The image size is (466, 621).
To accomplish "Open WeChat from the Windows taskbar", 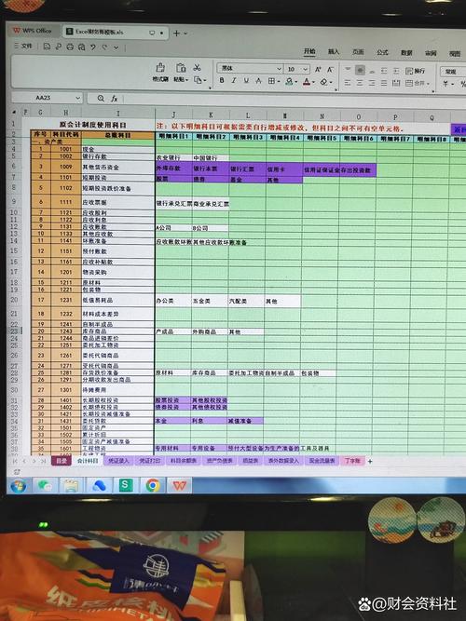I will (x=45, y=485).
